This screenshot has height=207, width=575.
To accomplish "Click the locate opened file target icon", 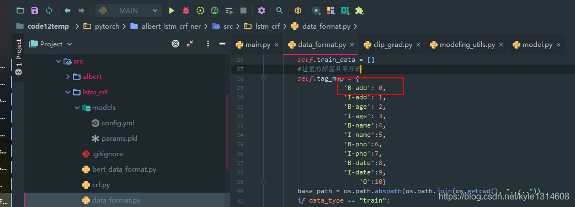I will (175, 44).
